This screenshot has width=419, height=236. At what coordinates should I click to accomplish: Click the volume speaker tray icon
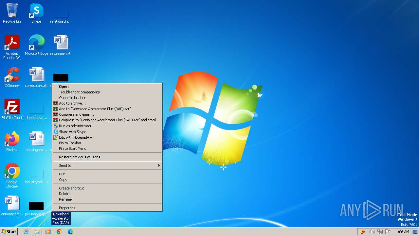tap(372, 232)
